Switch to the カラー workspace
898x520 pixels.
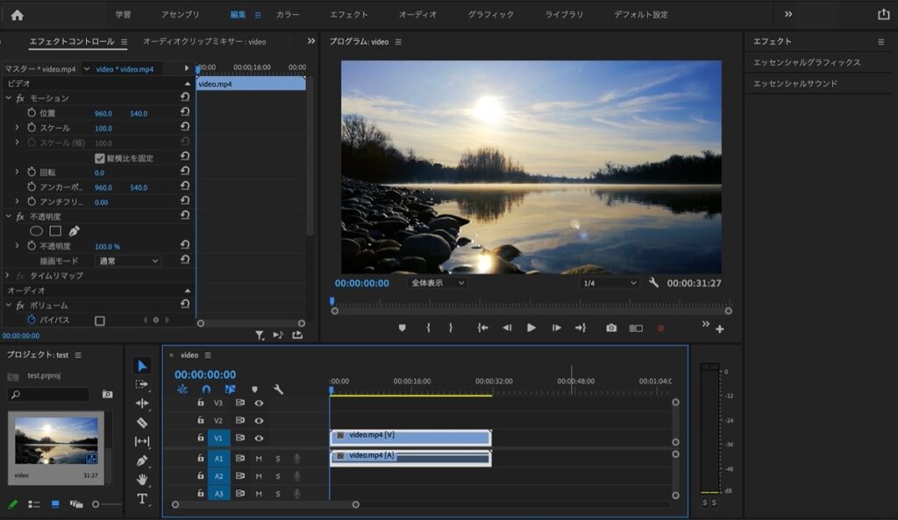click(288, 14)
